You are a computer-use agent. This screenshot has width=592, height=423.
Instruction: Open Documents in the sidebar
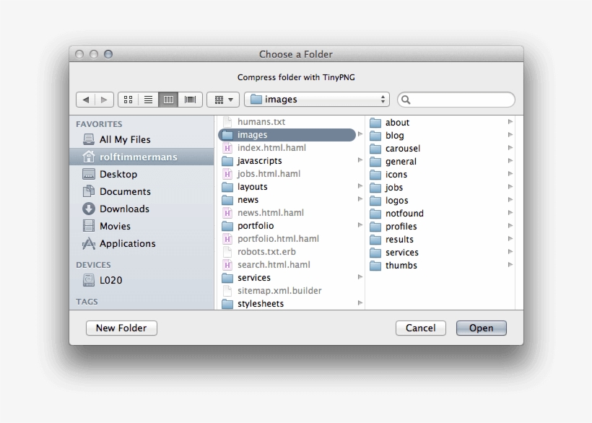pos(142,191)
